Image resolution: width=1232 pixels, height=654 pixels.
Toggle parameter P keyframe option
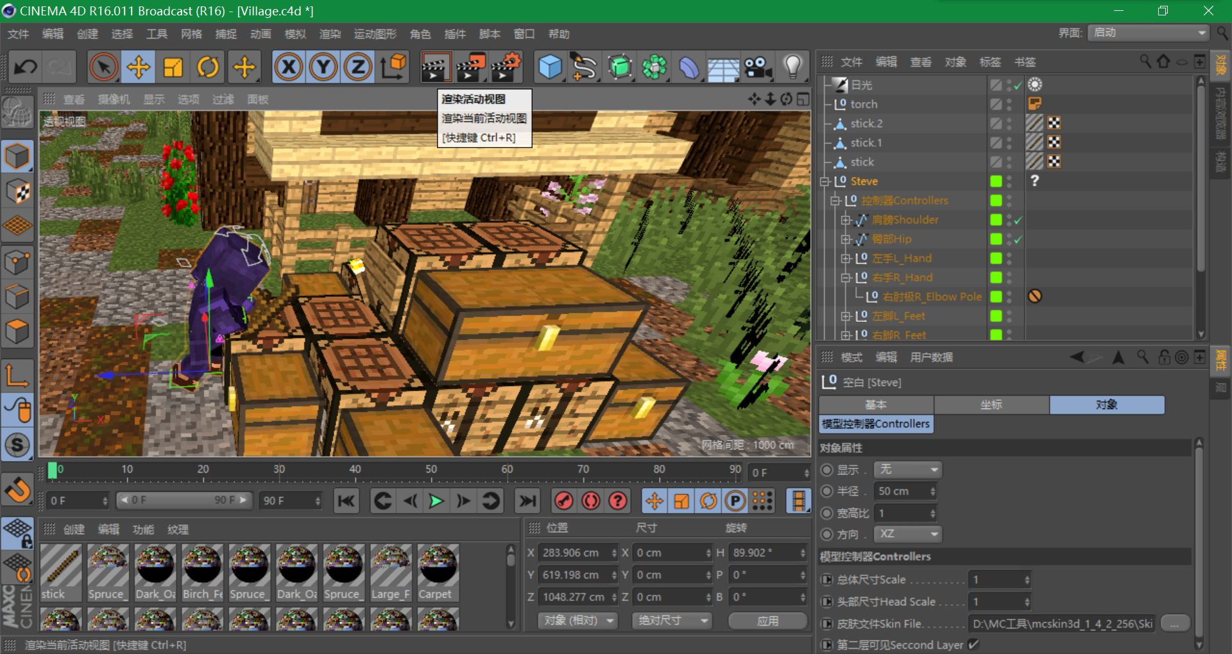point(735,501)
